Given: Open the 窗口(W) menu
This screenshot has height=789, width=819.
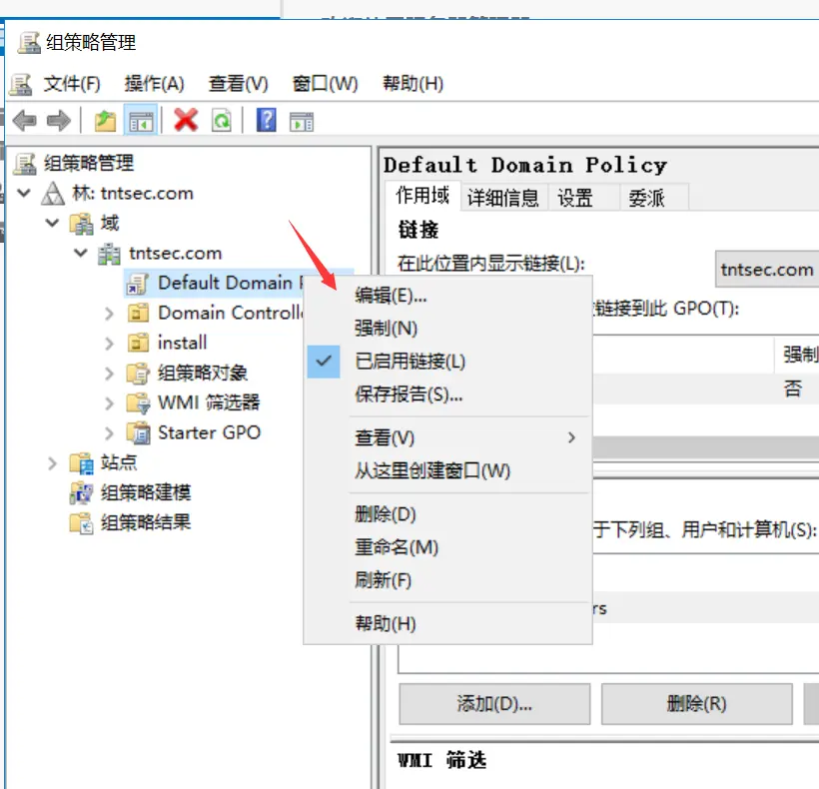Looking at the screenshot, I should 325,84.
